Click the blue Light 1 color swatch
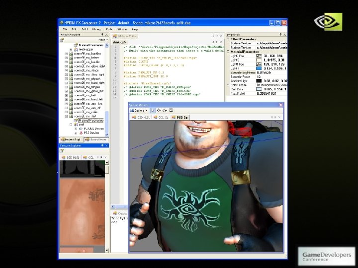 point(259,68)
